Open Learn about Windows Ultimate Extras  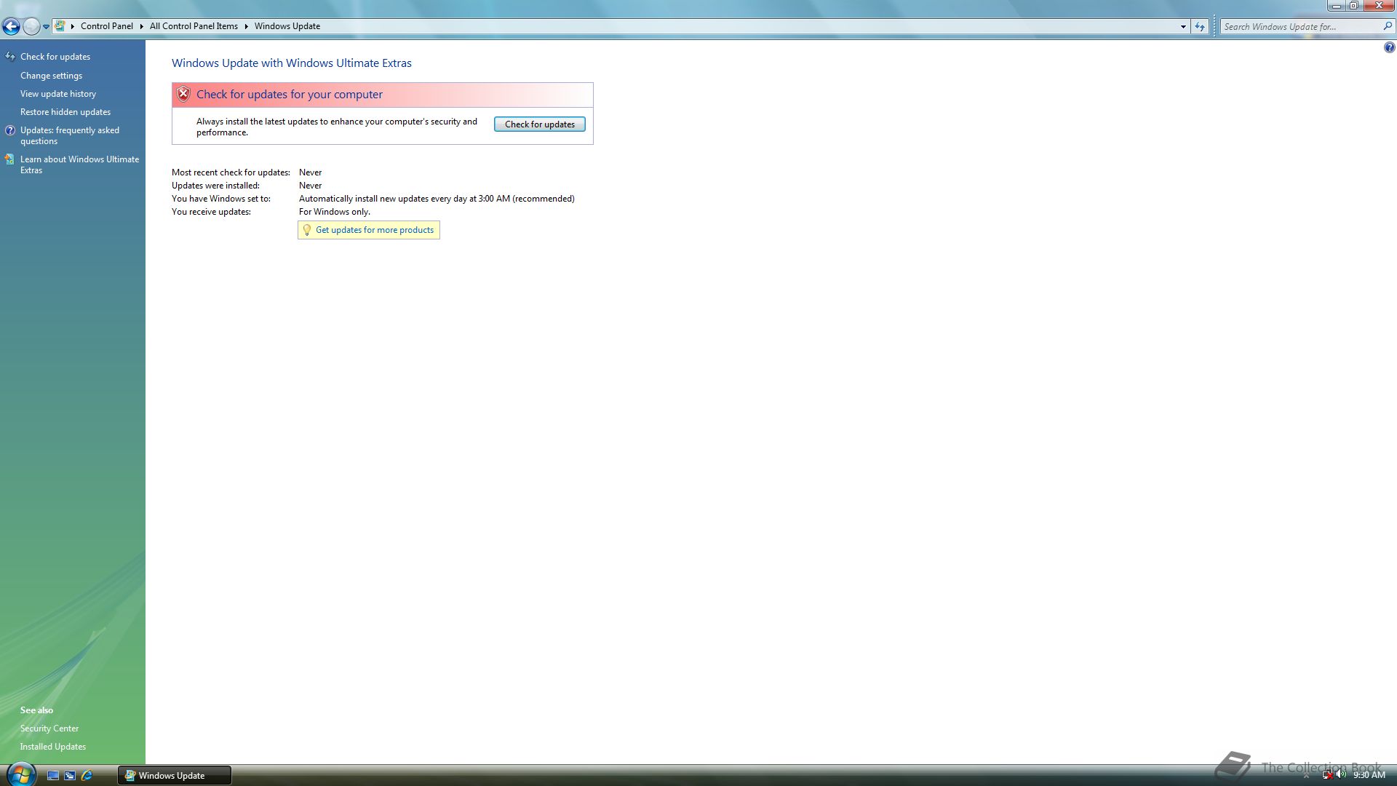click(x=79, y=164)
